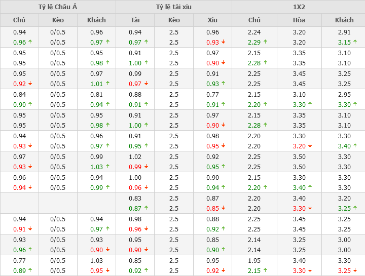Click the green up arrow beside 0.87
The image size is (365, 276).
pos(146,208)
